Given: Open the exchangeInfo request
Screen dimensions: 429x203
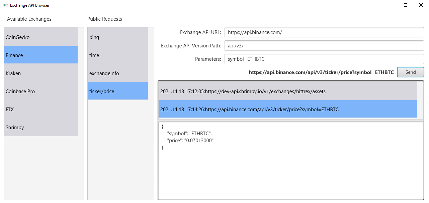Looking at the screenshot, I should pos(117,73).
